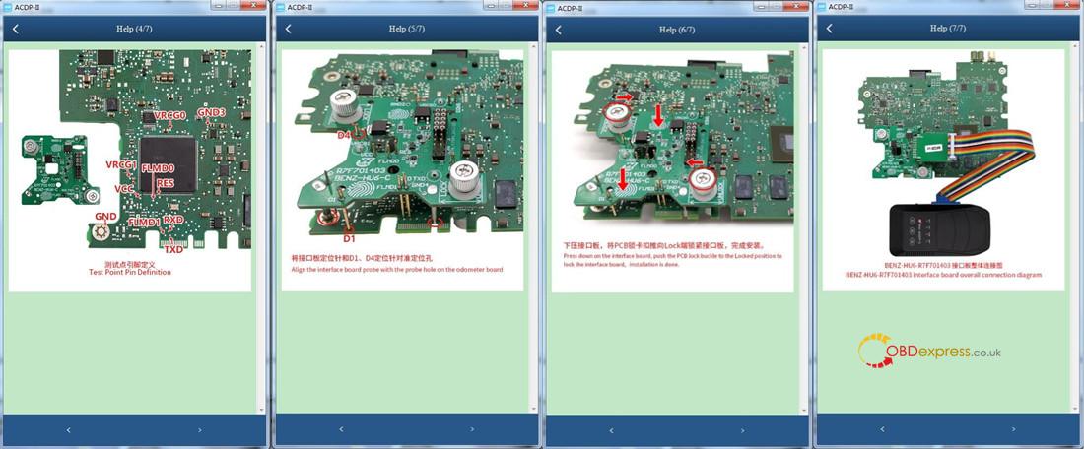Click ACDP-II app icon in first window title bar

[7, 6]
